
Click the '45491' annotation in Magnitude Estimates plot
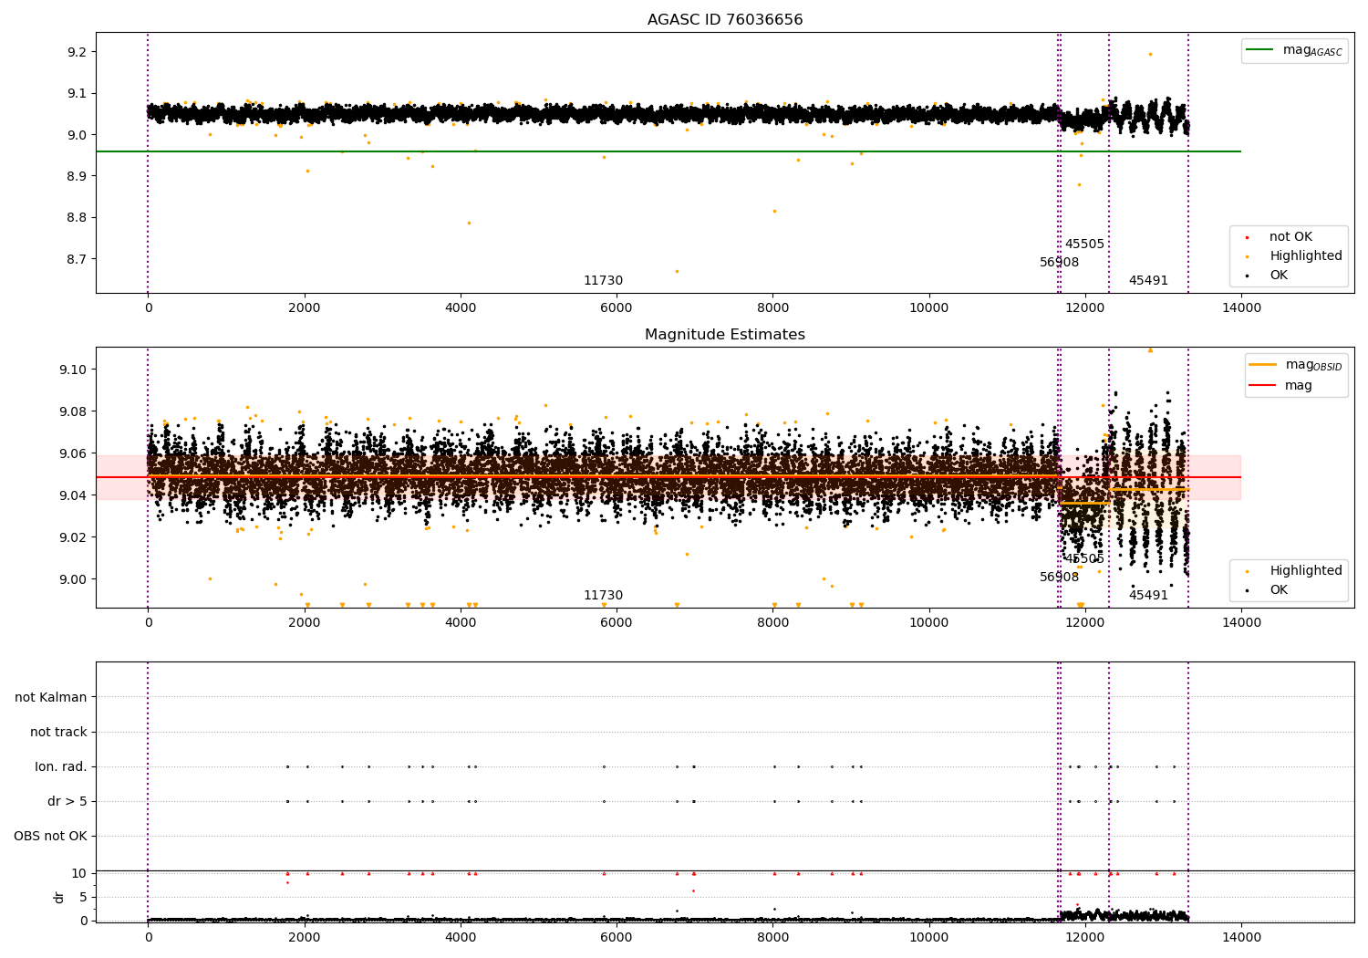click(x=1148, y=595)
